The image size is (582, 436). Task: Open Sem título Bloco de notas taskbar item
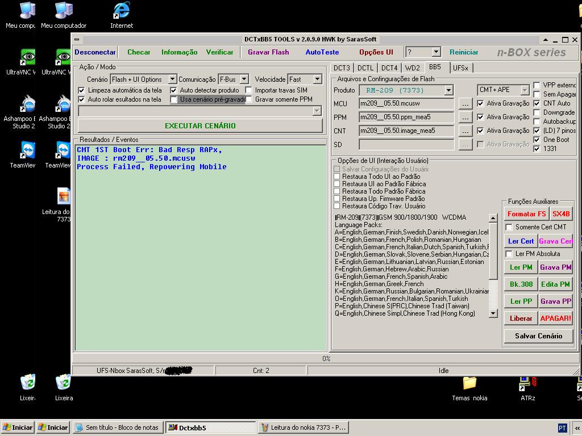click(118, 428)
